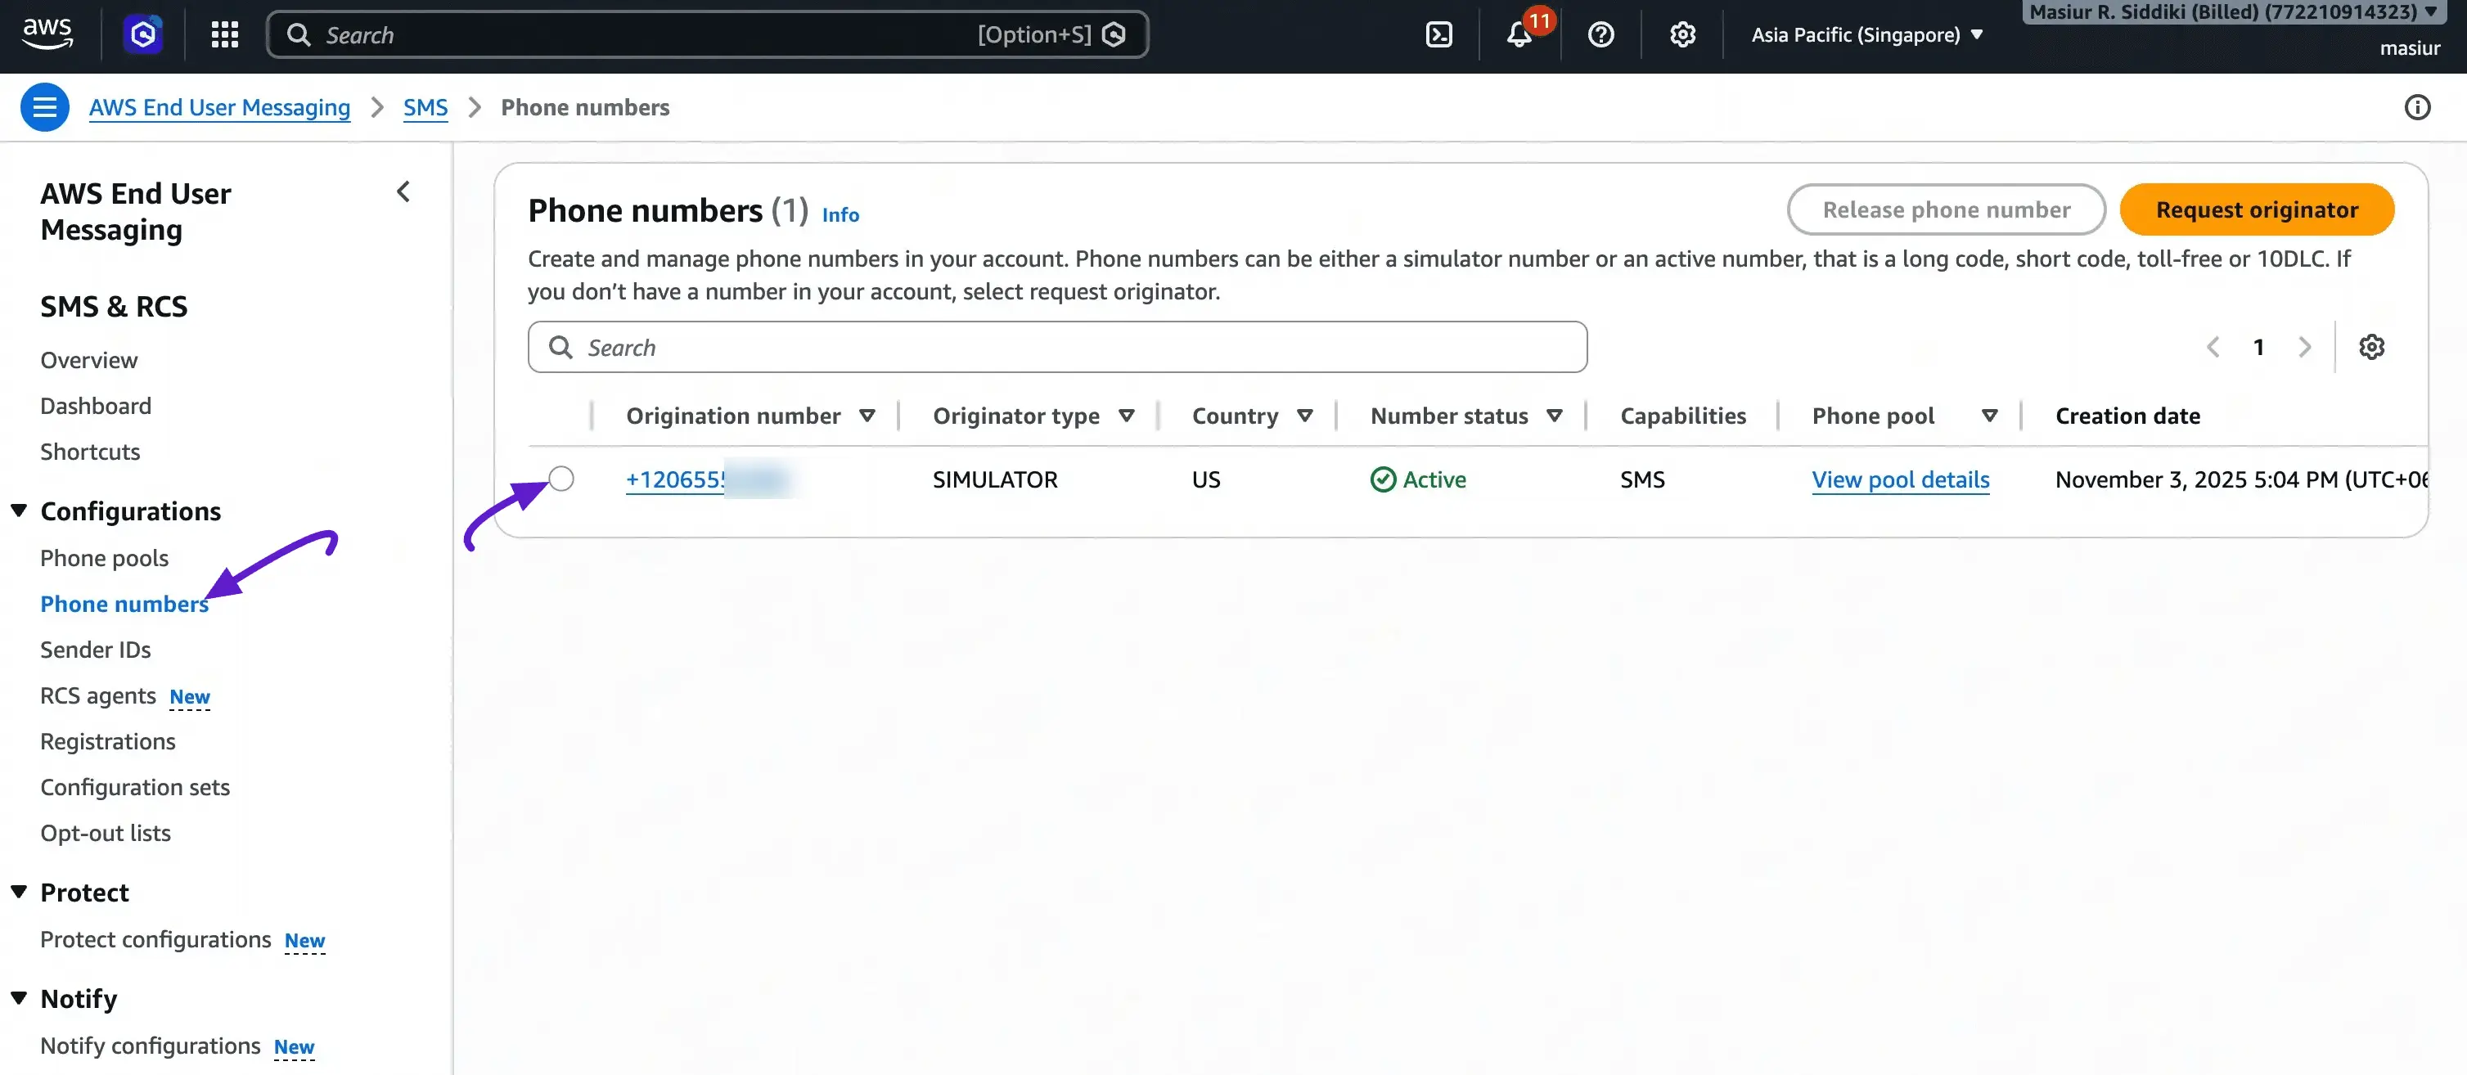This screenshot has height=1075, width=2467.
Task: Open Overview in the sidebar
Action: point(89,360)
